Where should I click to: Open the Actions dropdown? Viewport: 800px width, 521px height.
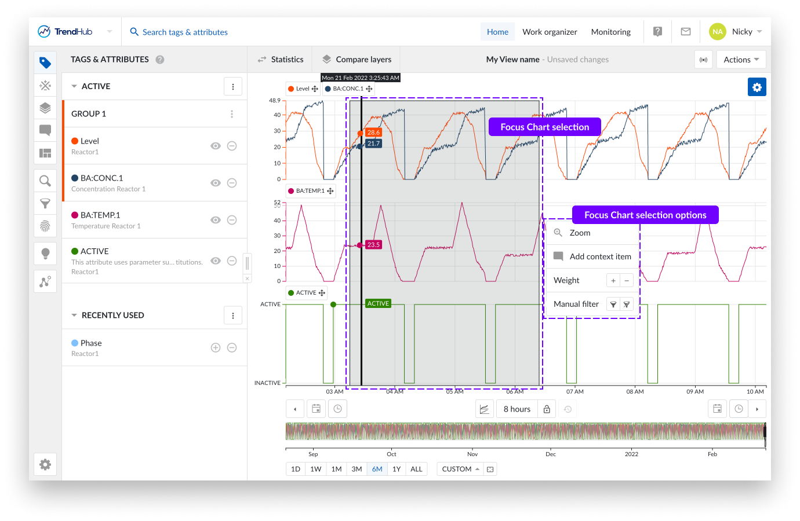pos(741,60)
